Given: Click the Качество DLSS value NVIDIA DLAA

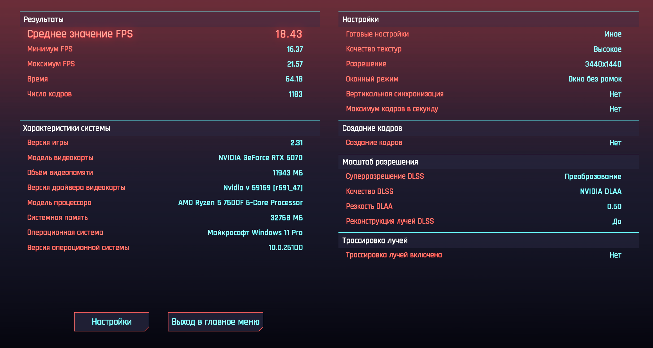Looking at the screenshot, I should (600, 191).
